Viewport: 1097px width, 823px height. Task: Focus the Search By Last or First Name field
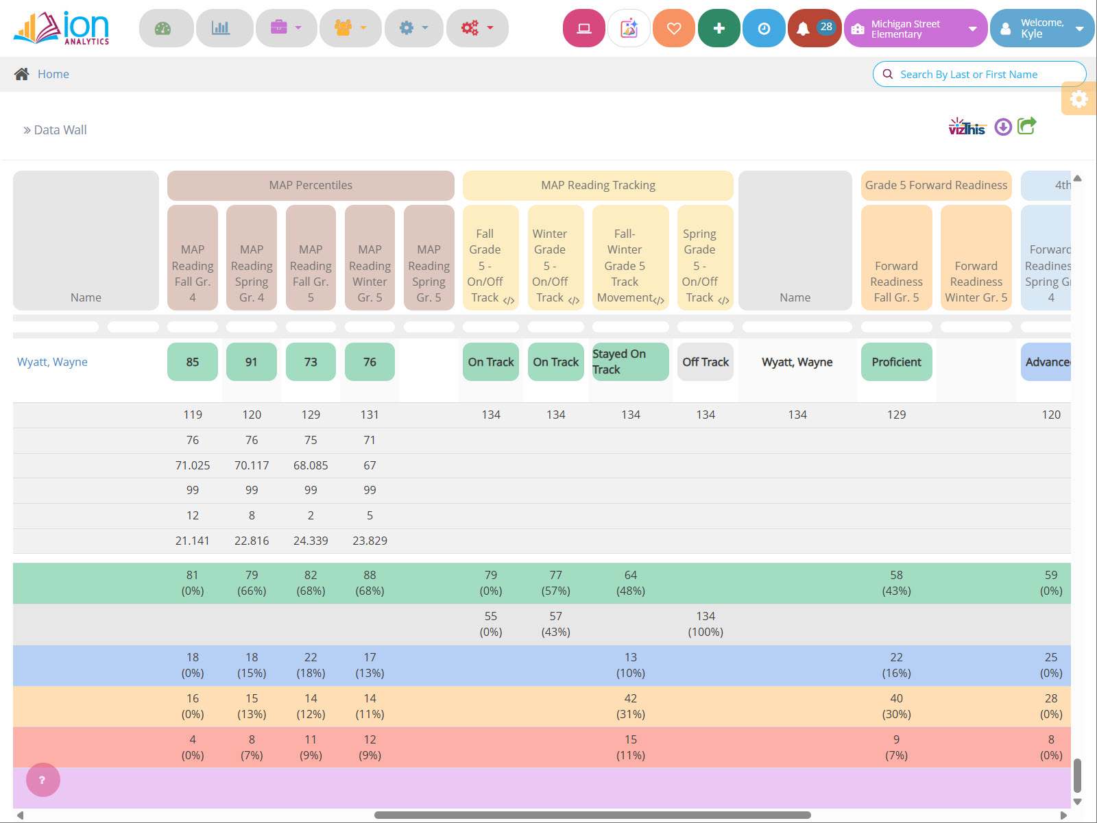pyautogui.click(x=979, y=74)
